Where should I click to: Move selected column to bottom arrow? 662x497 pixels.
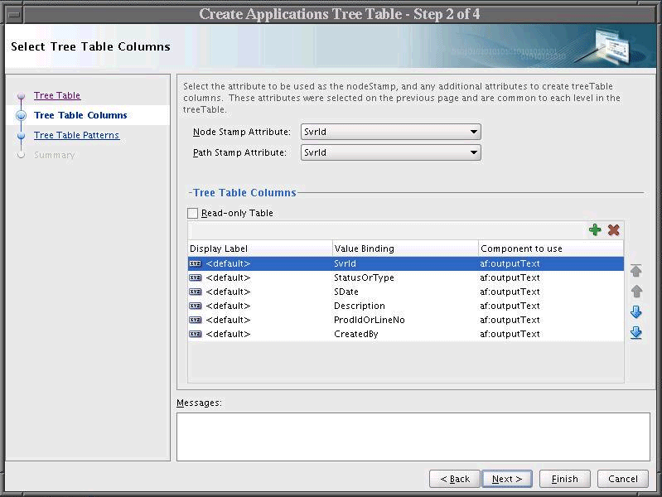(x=635, y=333)
